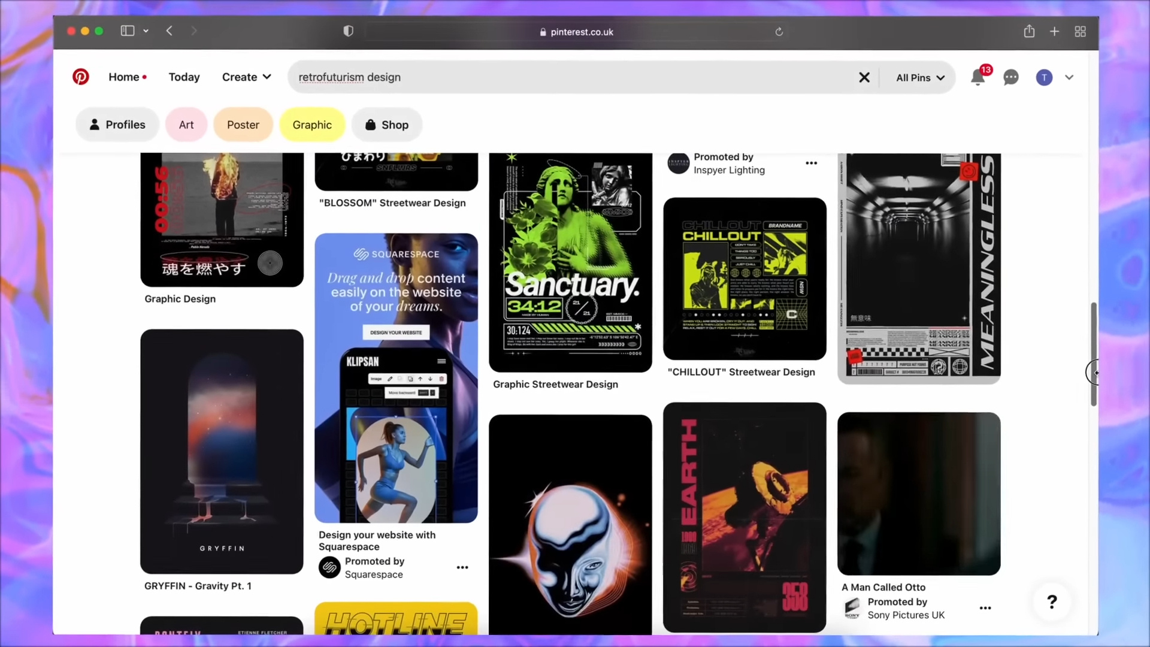Open a new tab with plus icon
Screen dimensions: 1150x647
[x=1055, y=31]
